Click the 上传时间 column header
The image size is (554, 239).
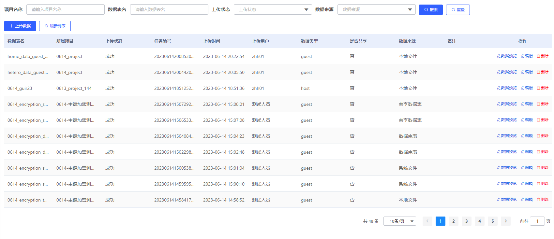(212, 41)
